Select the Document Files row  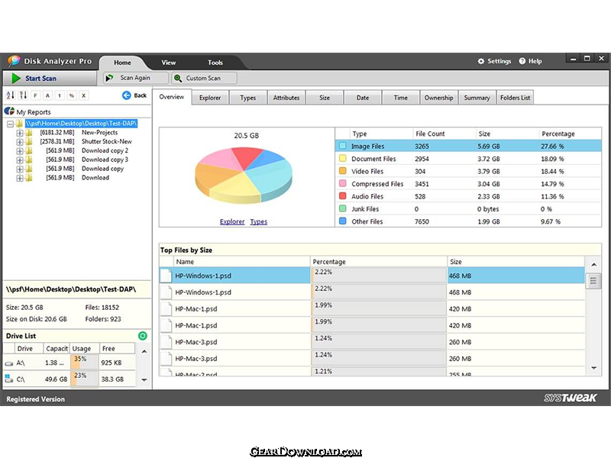point(468,159)
